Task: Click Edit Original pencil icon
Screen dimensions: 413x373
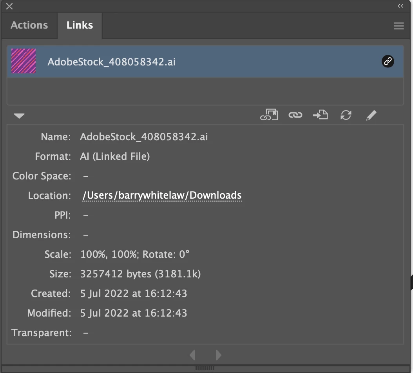Action: 371,115
